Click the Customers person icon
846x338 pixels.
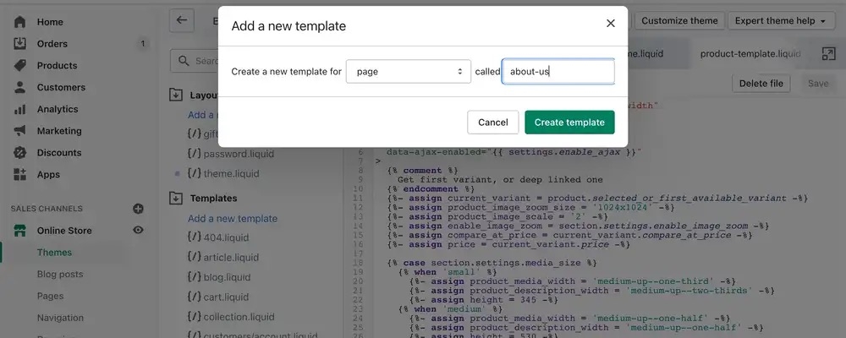tap(19, 87)
